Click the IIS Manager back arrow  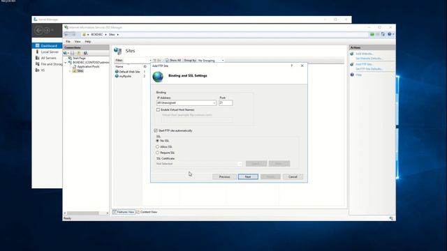66,34
